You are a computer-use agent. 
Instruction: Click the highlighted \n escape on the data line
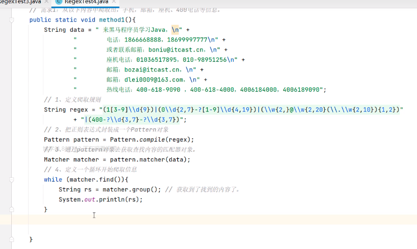pyautogui.click(x=175, y=30)
